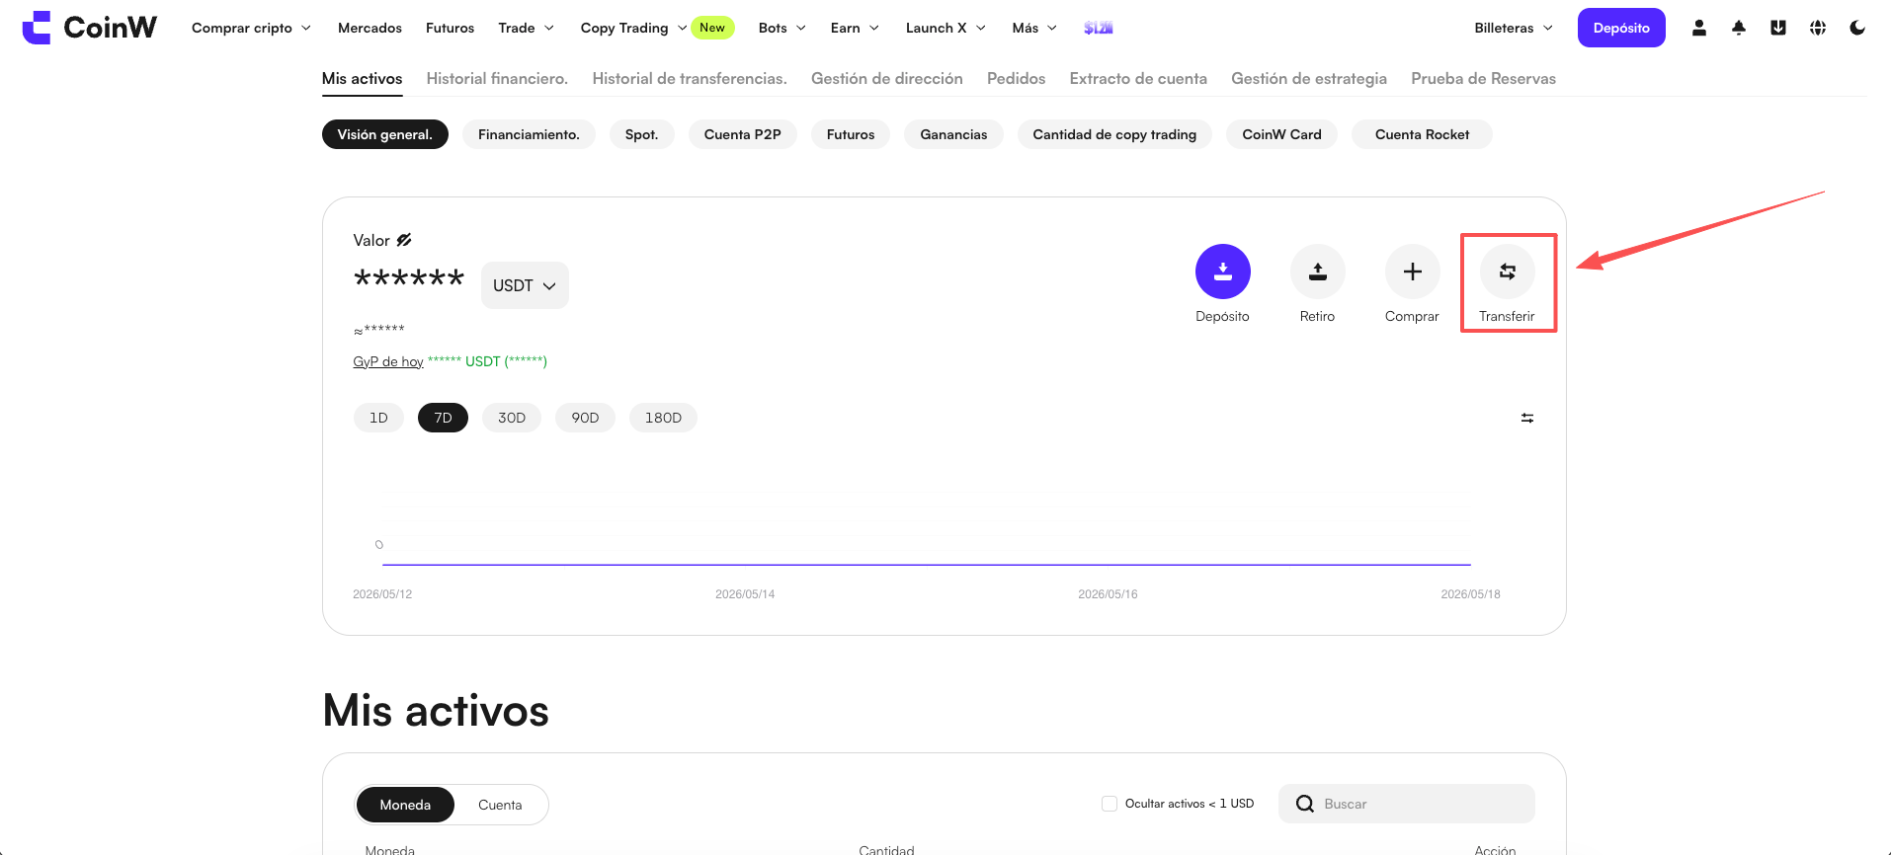Screen dimensions: 1891x855
Task: Select the 90D chart range
Action: 585,418
